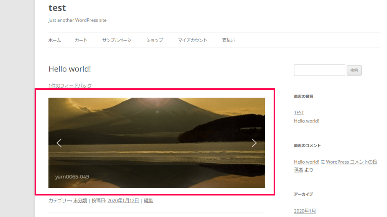Click the 未分類 category link

pyautogui.click(x=80, y=201)
